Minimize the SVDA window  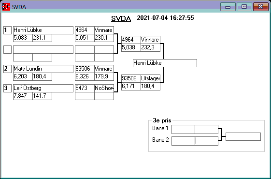tap(228, 7)
